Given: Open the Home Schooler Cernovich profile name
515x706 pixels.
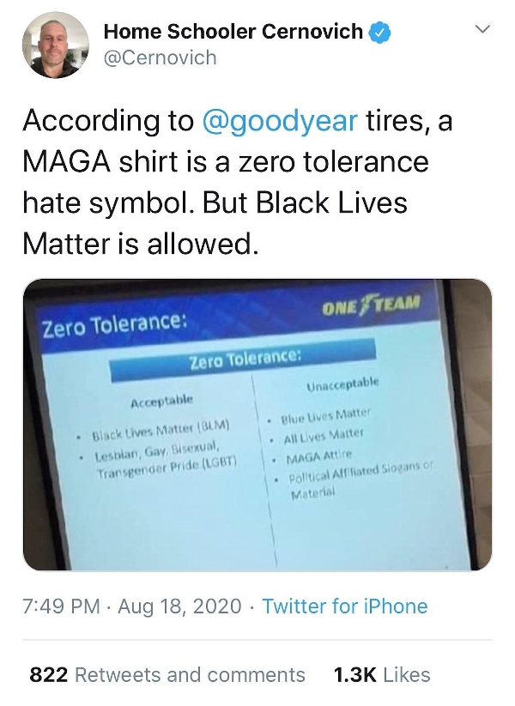Looking at the screenshot, I should click(x=233, y=33).
